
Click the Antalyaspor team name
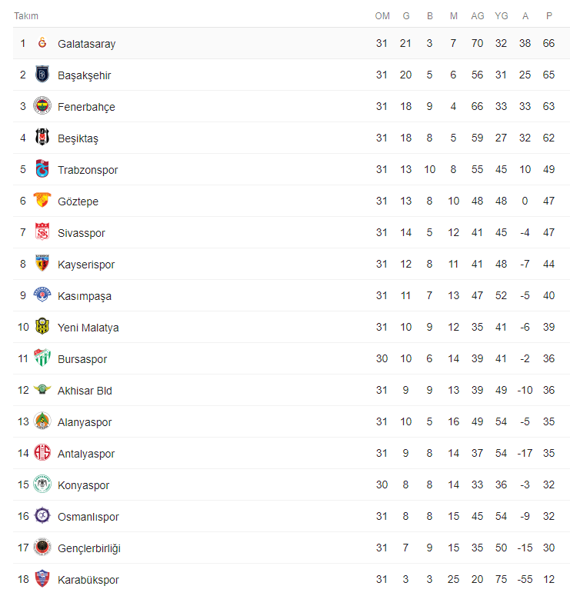click(86, 454)
